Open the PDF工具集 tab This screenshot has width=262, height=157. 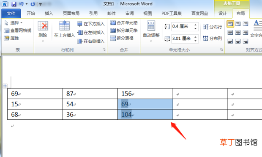[x=172, y=14]
